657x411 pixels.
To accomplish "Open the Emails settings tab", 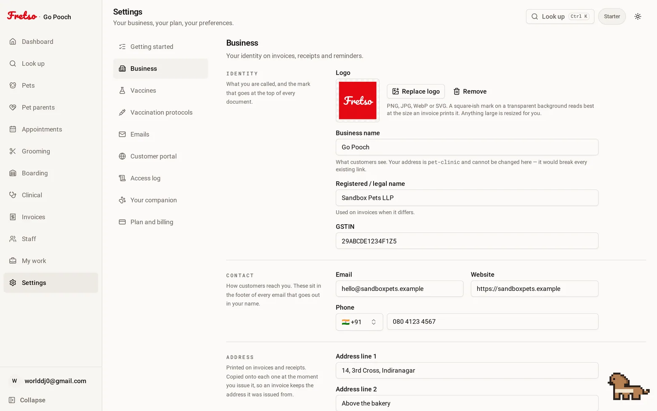I will click(160, 134).
